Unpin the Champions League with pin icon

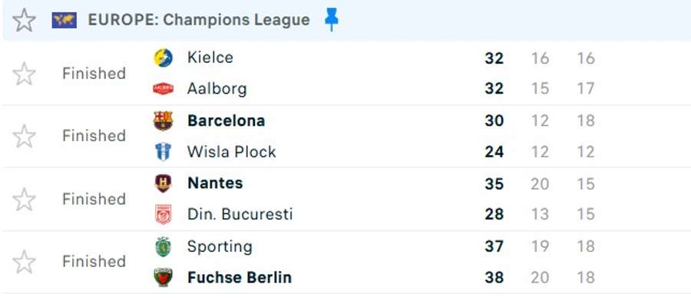pos(331,20)
